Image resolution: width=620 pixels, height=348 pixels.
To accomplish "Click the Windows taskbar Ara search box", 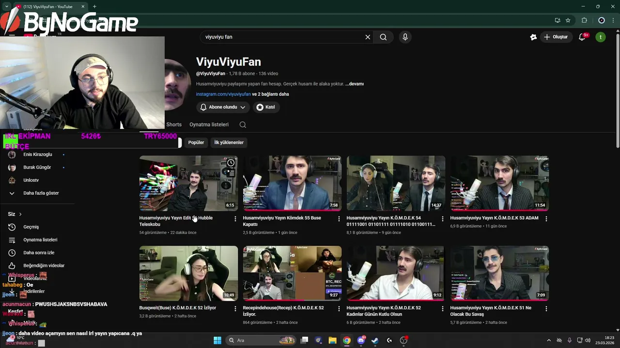I will point(261,340).
